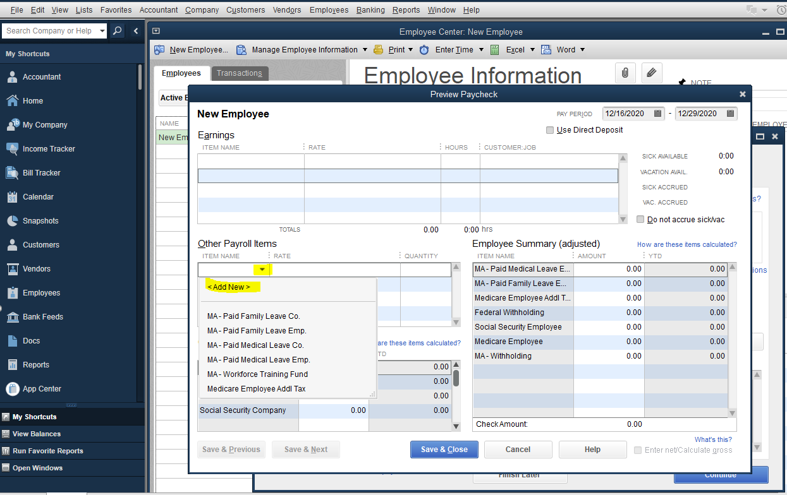787x495 pixels.
Task: Switch to the Transactions tab
Action: 240,73
